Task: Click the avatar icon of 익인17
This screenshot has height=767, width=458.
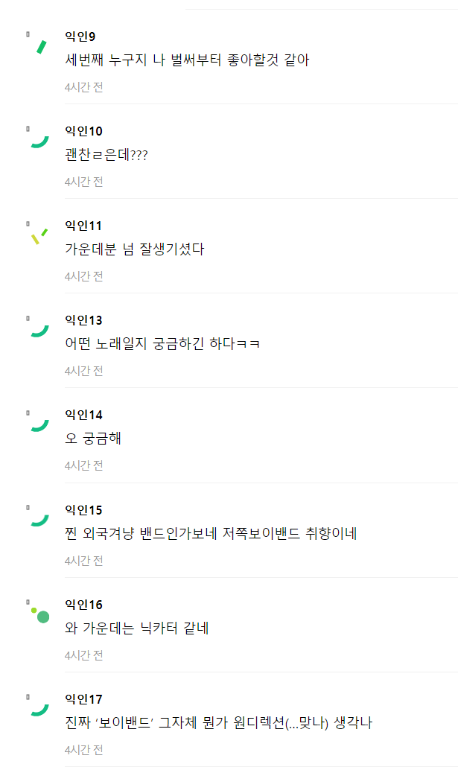Action: [38, 707]
